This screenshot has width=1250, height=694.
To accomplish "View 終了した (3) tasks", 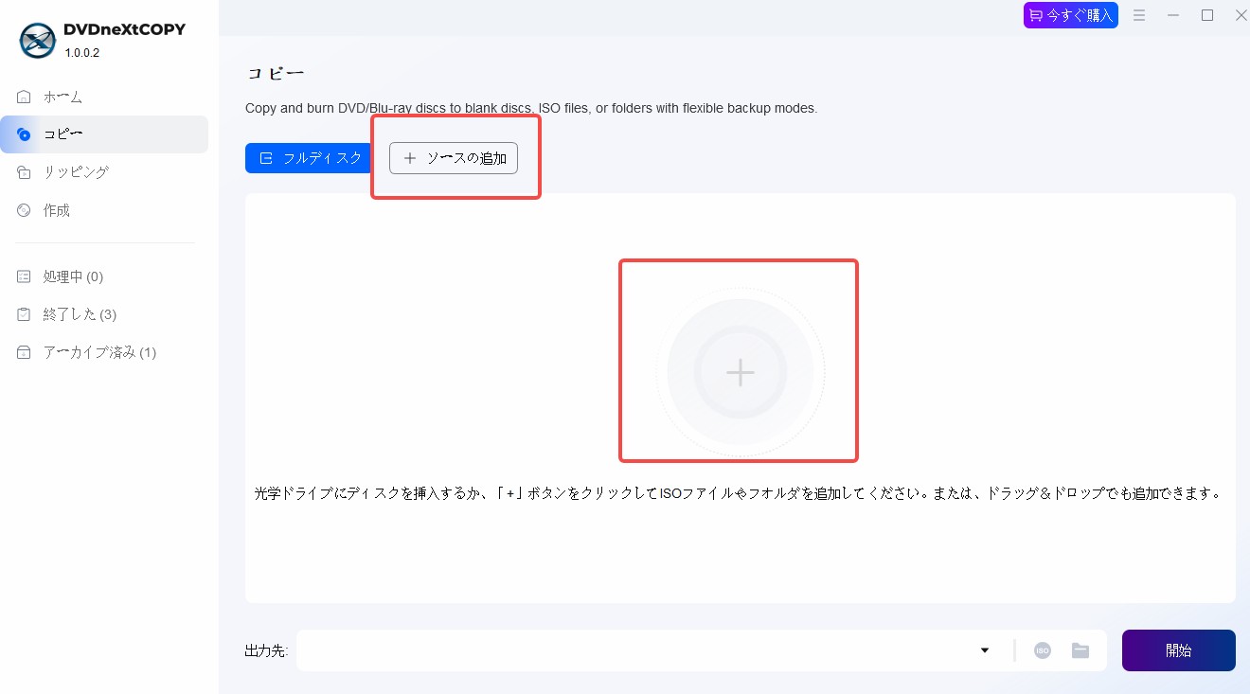I will pos(104,314).
